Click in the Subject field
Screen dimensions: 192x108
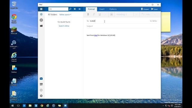click(x=122, y=26)
